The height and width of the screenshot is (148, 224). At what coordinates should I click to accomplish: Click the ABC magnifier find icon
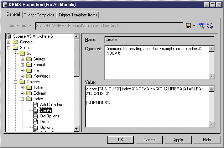(x=202, y=26)
